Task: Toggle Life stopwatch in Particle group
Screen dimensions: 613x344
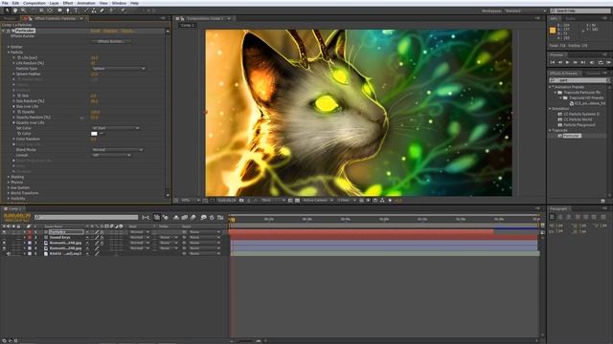Action: (x=19, y=57)
